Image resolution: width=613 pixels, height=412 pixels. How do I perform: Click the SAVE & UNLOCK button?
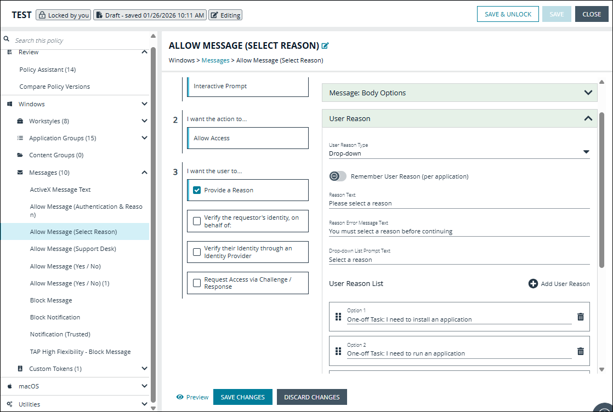tap(508, 14)
